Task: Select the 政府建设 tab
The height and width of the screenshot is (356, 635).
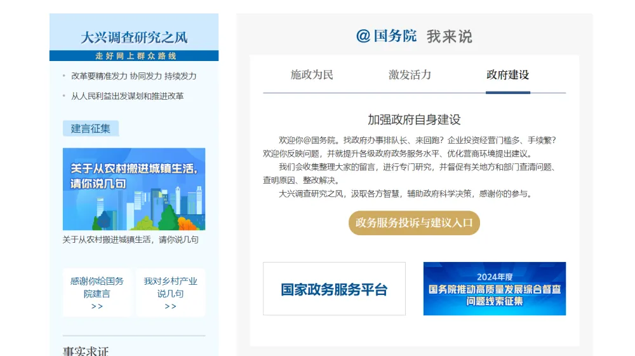Action: coord(507,75)
